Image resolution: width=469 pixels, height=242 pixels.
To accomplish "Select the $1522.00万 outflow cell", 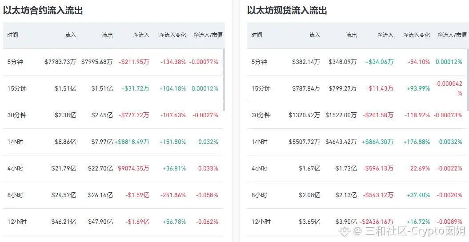I will [x=341, y=115].
